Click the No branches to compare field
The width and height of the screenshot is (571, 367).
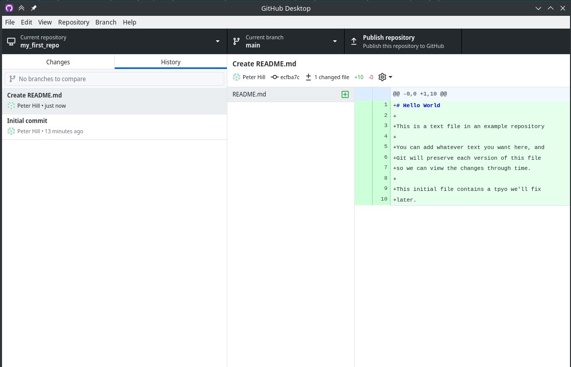coord(114,79)
